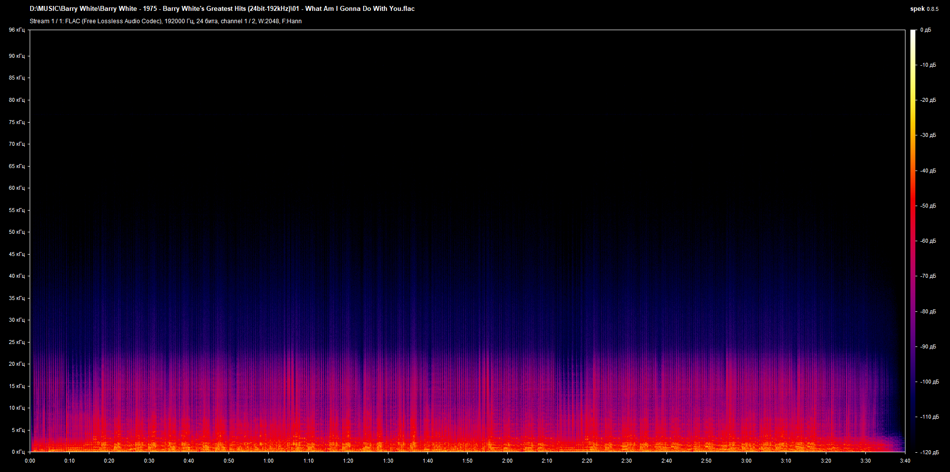Click the 55 кГц frequency axis label
Viewport: 950px width, 472px height.
tap(17, 210)
